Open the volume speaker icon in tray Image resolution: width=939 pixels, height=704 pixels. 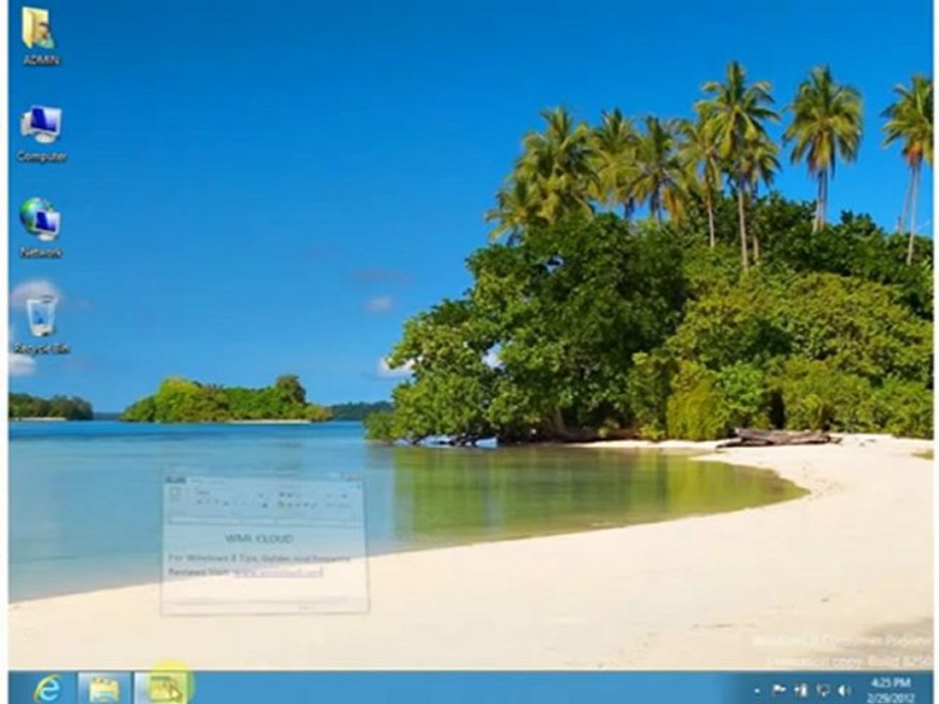(844, 690)
